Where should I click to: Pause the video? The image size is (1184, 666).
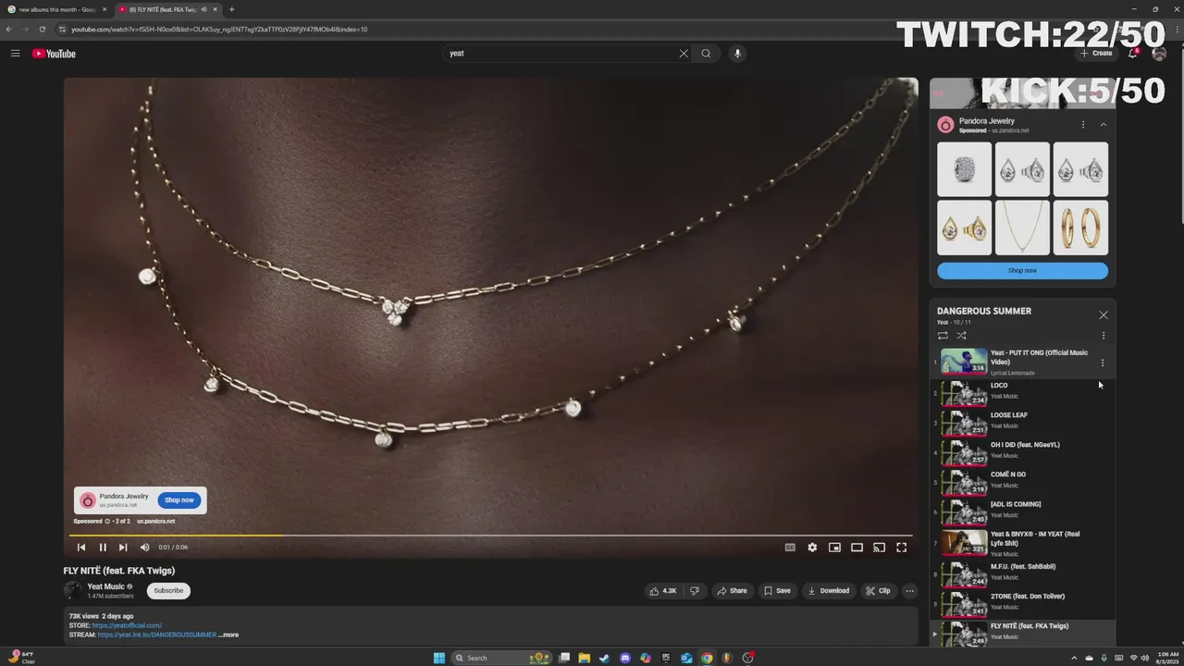(x=103, y=548)
